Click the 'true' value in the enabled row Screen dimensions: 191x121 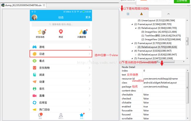[145, 107]
